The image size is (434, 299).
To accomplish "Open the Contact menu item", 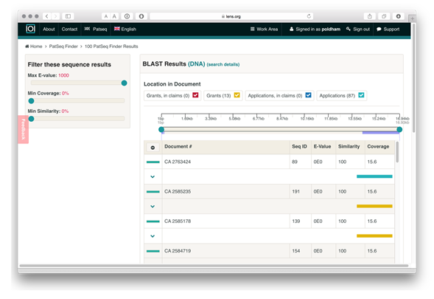I will coord(69,29).
